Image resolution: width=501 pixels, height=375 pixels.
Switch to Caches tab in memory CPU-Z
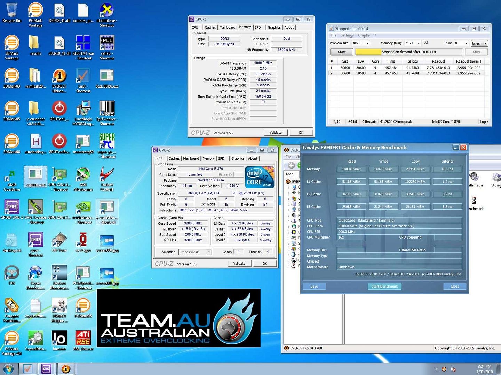(x=210, y=27)
